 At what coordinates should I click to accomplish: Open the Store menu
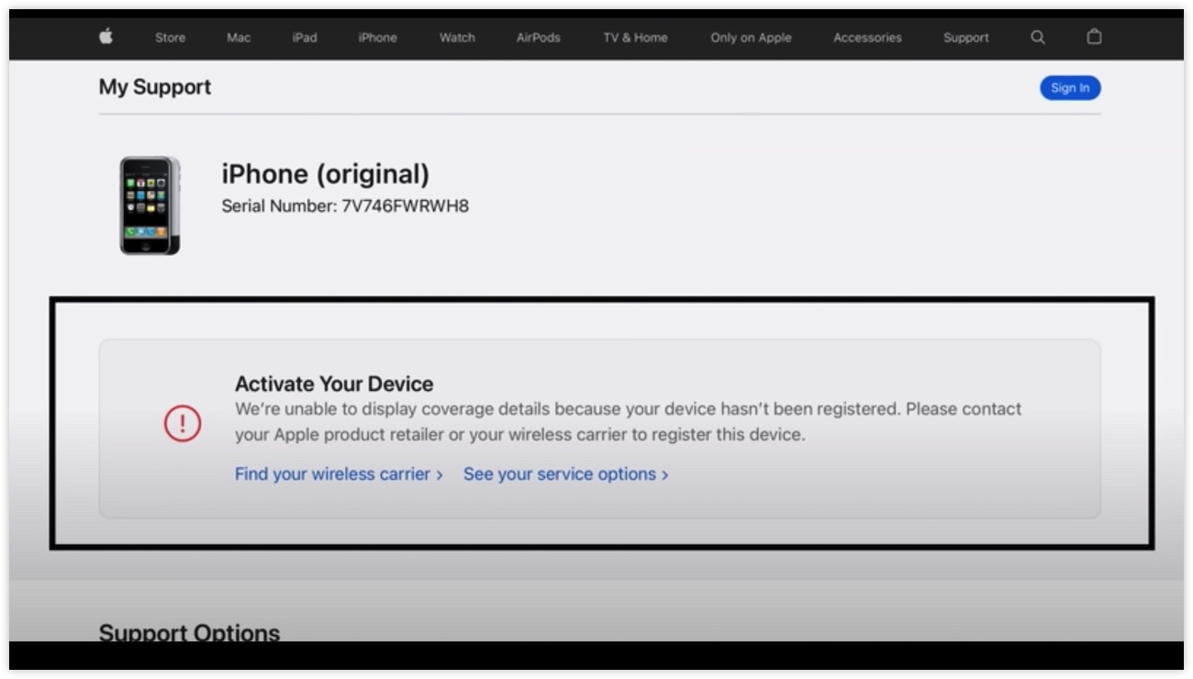point(170,38)
